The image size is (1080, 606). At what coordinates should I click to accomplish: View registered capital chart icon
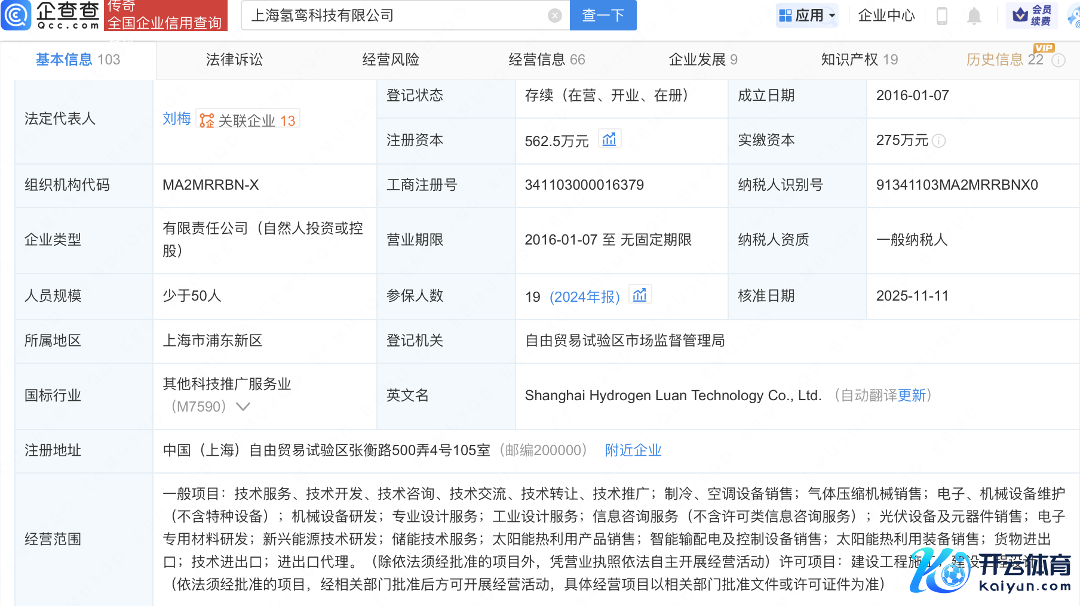click(609, 140)
